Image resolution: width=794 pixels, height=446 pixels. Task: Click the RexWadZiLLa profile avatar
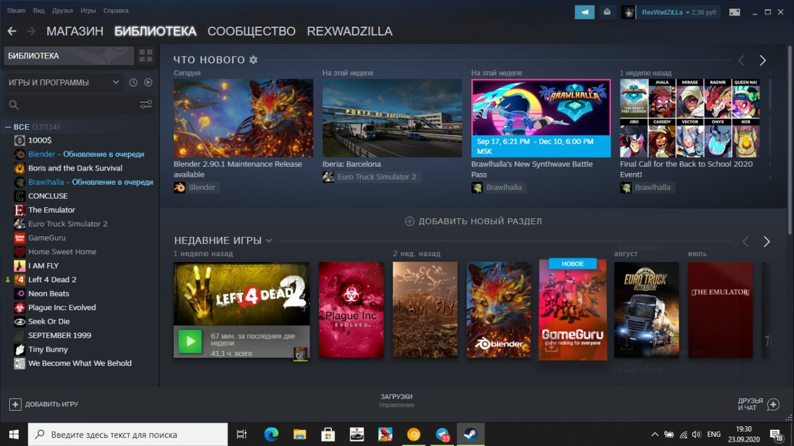628,12
